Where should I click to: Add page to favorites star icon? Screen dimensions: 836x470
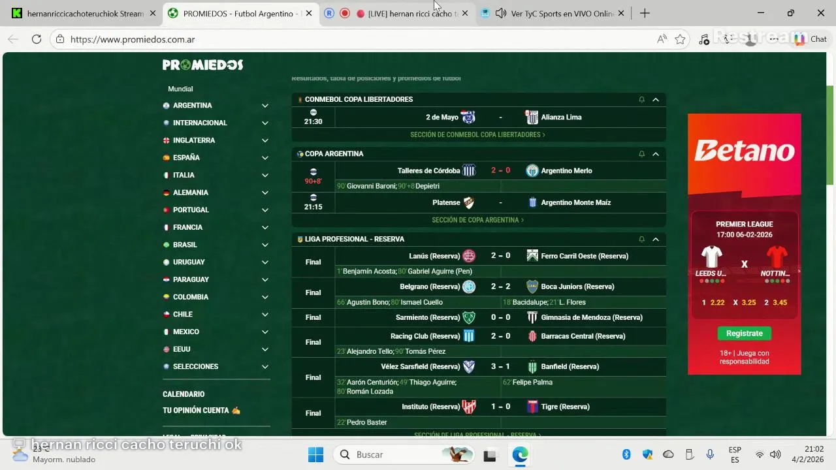click(x=680, y=39)
